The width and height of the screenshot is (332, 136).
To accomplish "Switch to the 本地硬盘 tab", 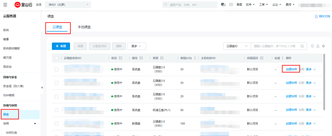I will click(84, 27).
